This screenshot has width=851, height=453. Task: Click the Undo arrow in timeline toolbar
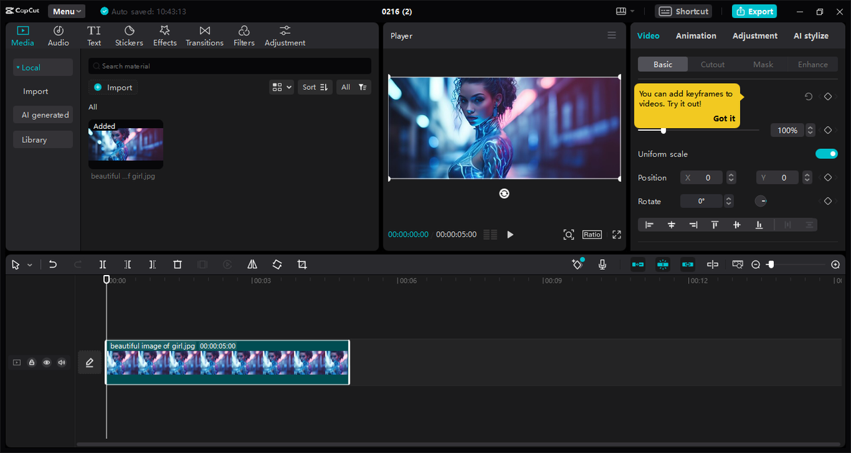point(53,264)
